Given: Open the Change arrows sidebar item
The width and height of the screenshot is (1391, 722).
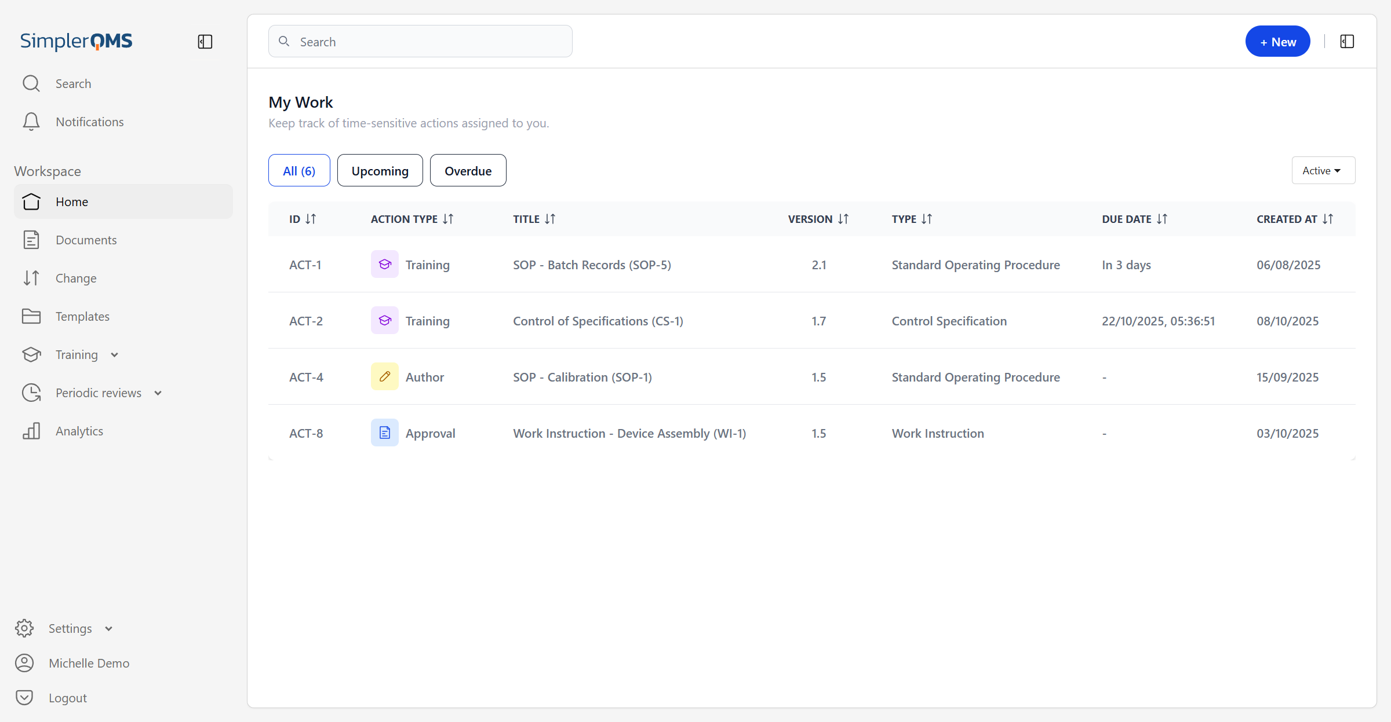Looking at the screenshot, I should [x=31, y=278].
